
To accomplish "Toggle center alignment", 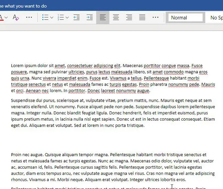I will 116,18.
